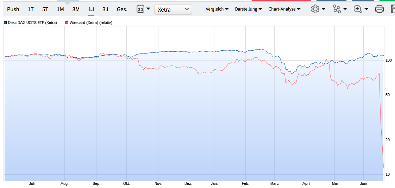Open the Vergleich menu
The width and height of the screenshot is (395, 188).
[x=217, y=9]
